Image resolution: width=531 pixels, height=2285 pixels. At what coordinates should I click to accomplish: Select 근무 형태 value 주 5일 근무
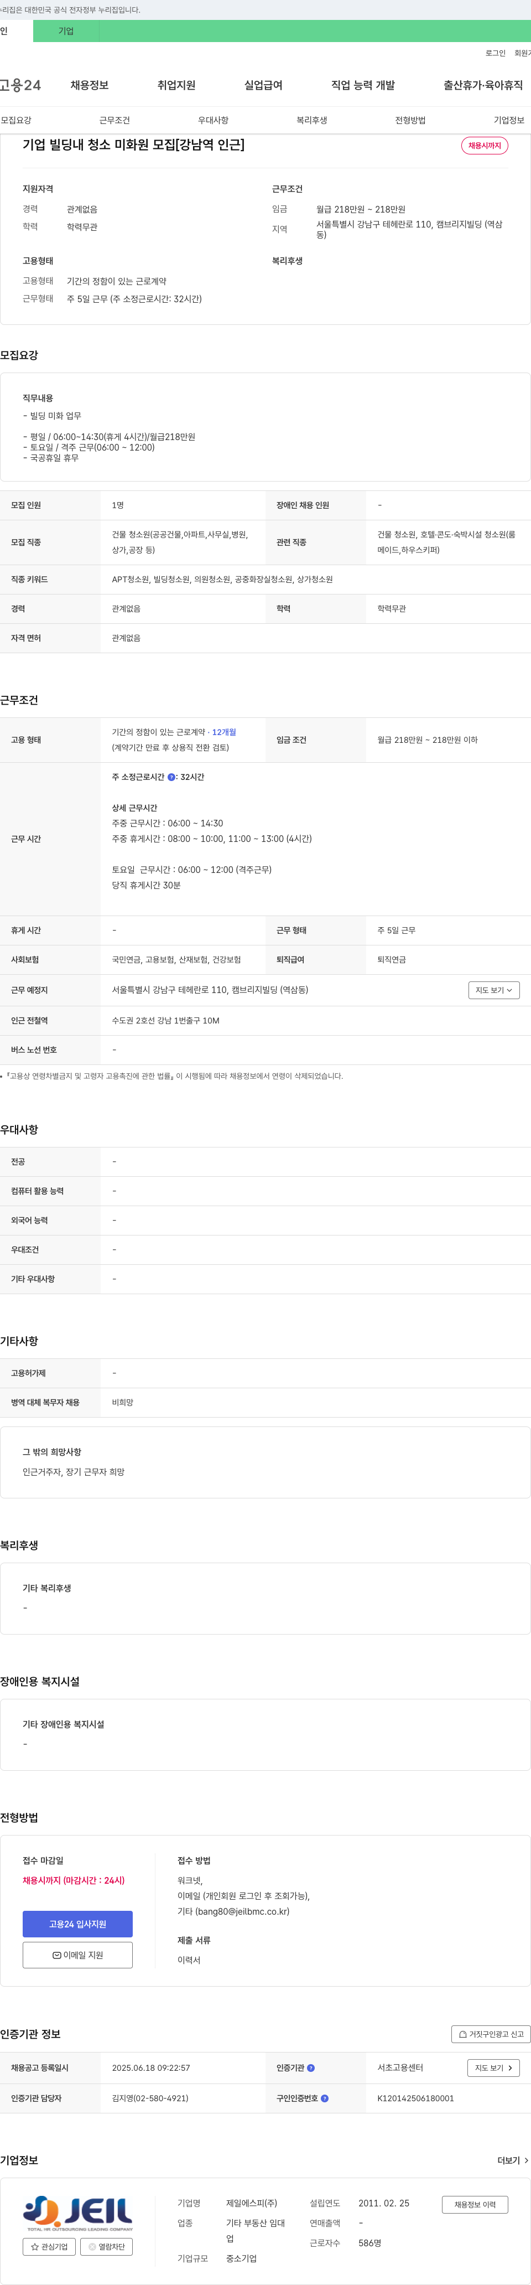tap(396, 930)
